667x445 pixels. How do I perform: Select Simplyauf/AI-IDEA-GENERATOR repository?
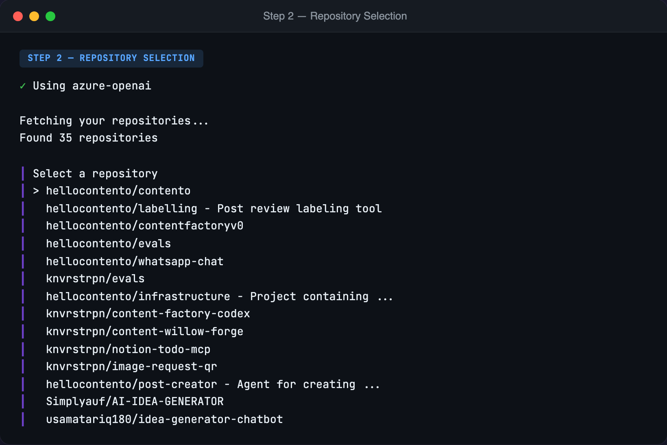point(135,401)
